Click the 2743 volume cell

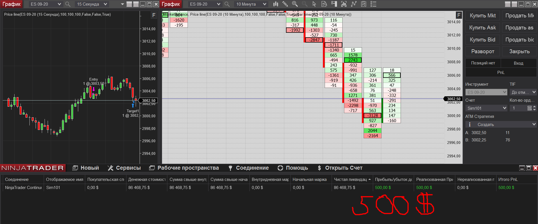point(353,60)
